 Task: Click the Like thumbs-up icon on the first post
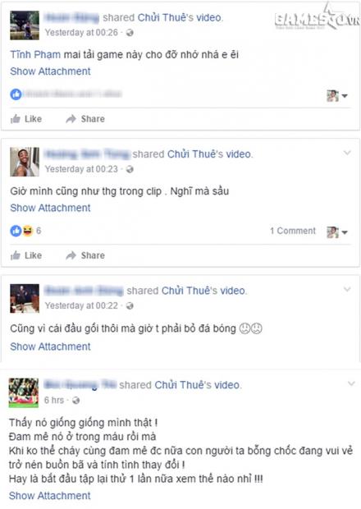(x=16, y=119)
